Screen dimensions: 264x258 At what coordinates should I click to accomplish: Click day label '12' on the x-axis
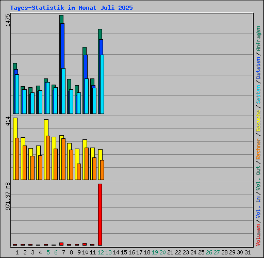101,252
